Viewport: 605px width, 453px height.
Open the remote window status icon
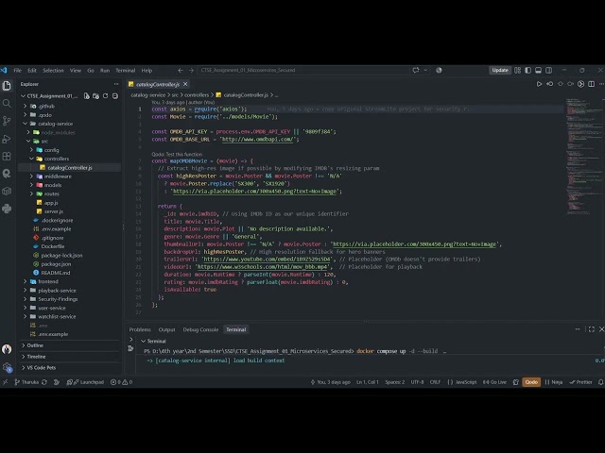pyautogui.click(x=5, y=382)
